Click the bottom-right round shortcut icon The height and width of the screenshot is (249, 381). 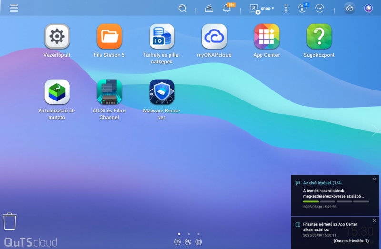199,242
